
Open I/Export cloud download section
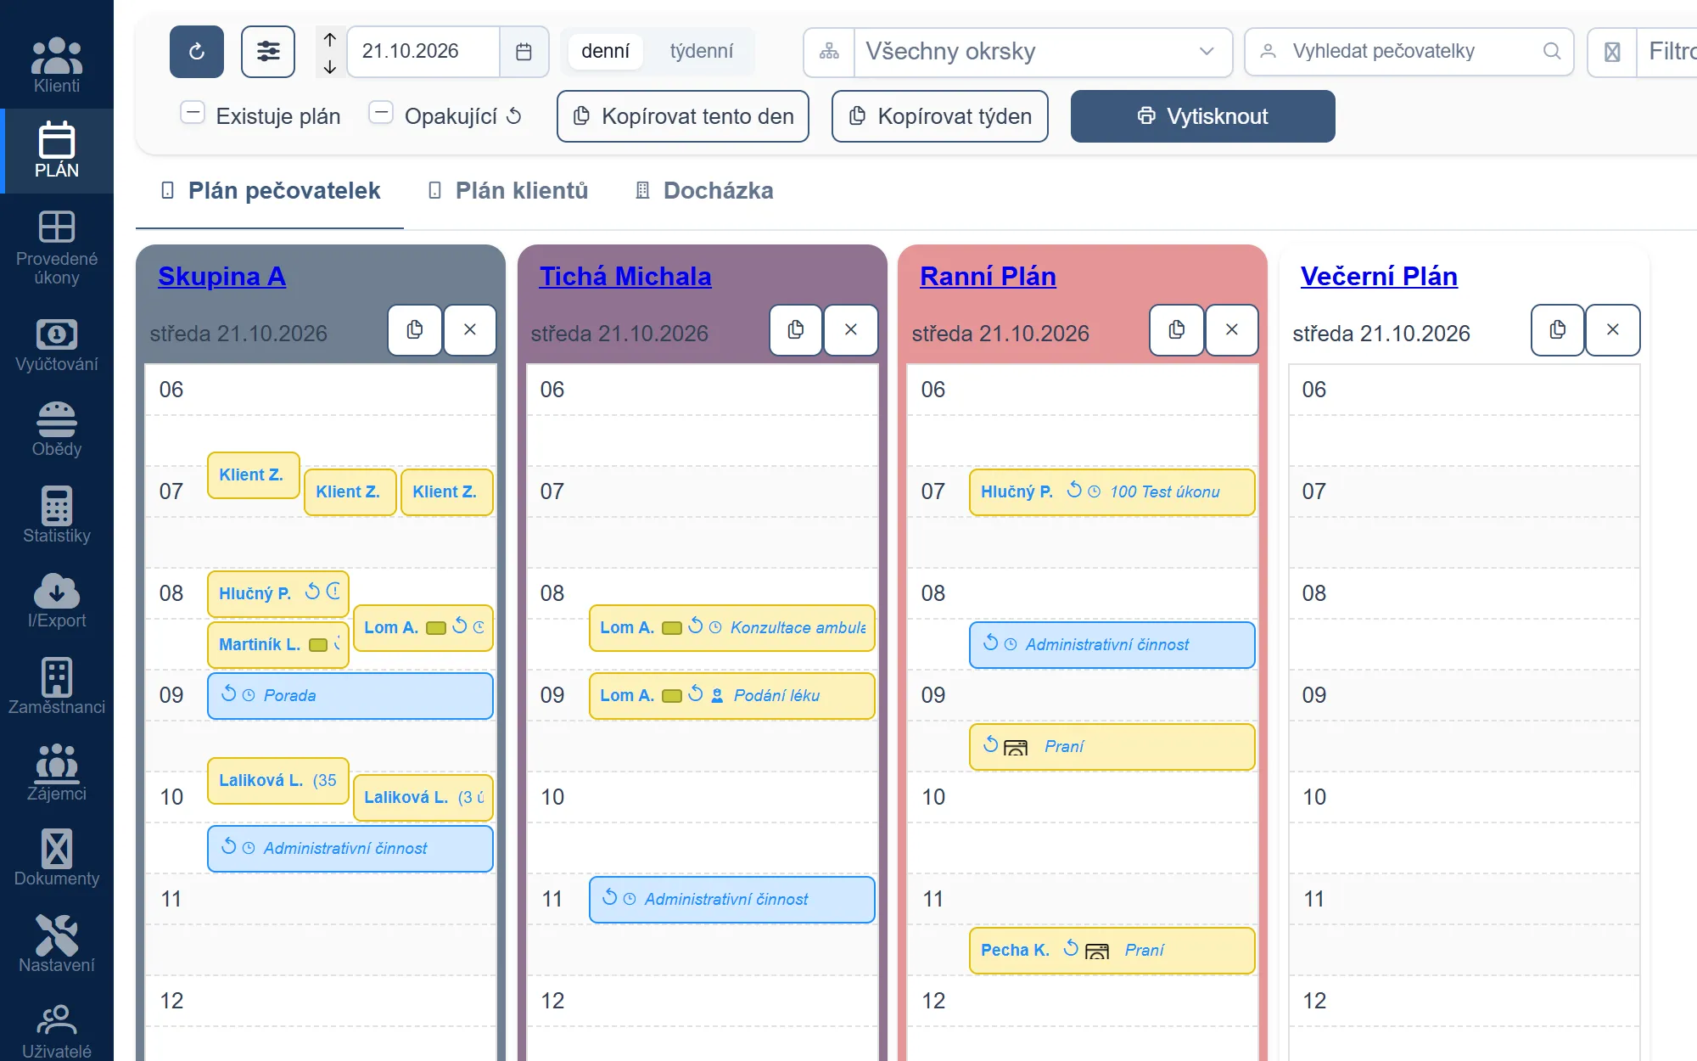(x=56, y=601)
